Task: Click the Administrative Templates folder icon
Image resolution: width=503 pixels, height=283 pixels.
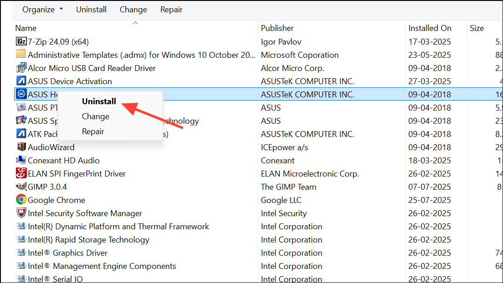Action: click(21, 55)
